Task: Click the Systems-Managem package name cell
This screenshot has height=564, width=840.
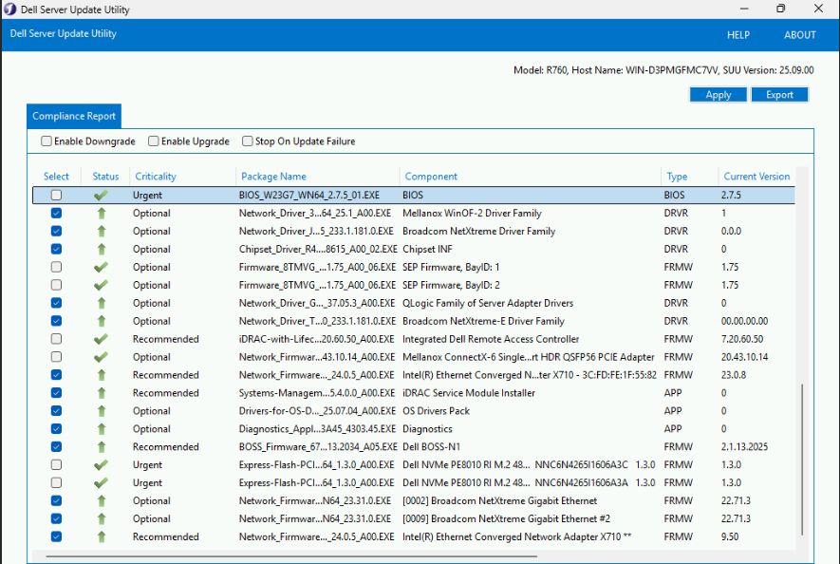Action: point(317,393)
